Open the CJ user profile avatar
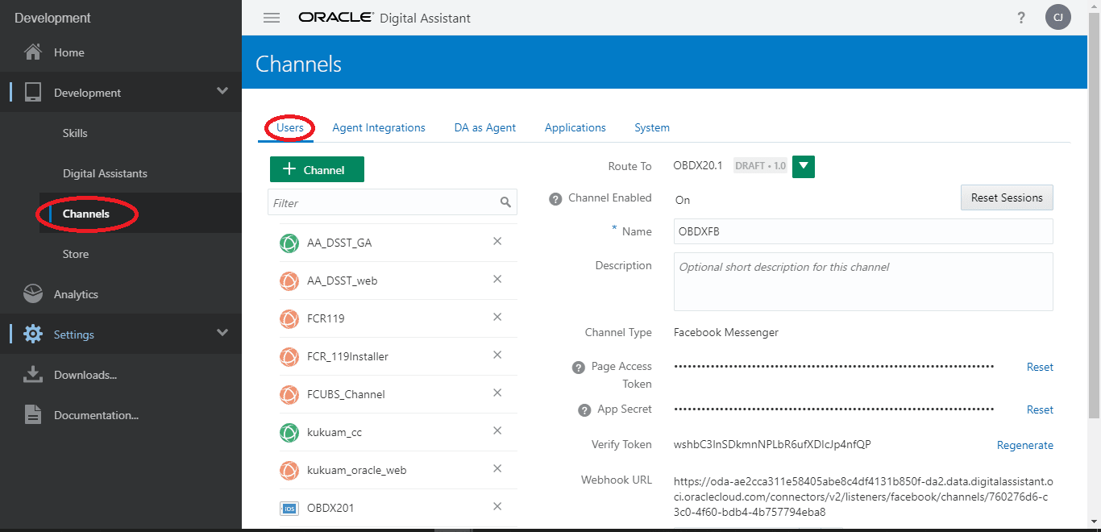 pyautogui.click(x=1057, y=17)
